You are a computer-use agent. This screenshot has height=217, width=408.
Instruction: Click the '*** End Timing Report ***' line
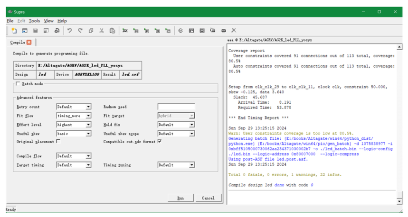(x=259, y=118)
